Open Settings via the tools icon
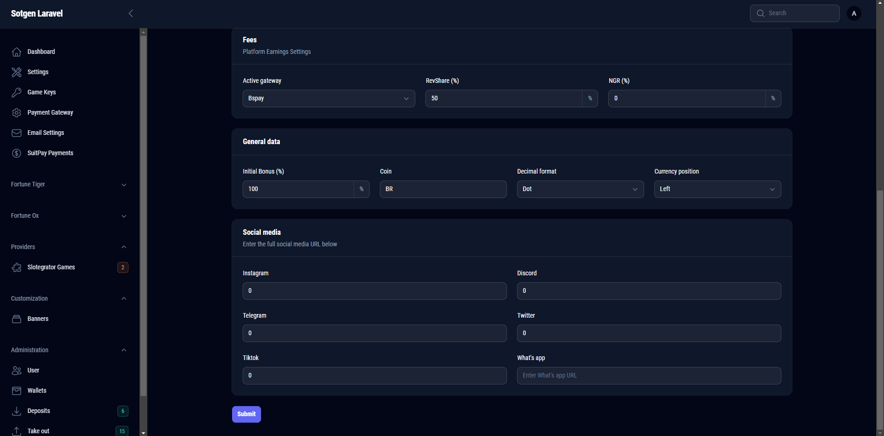 point(17,72)
